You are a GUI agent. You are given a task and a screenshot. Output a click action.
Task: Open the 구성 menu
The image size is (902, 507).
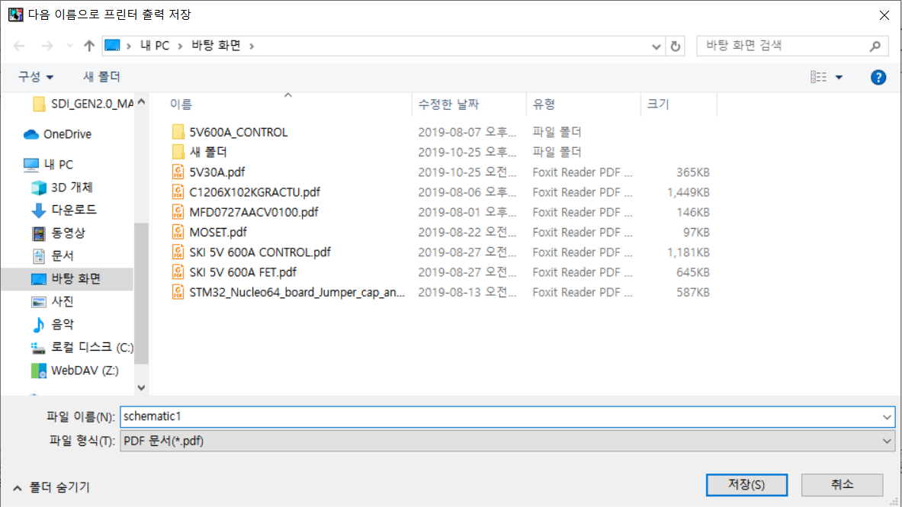[35, 76]
